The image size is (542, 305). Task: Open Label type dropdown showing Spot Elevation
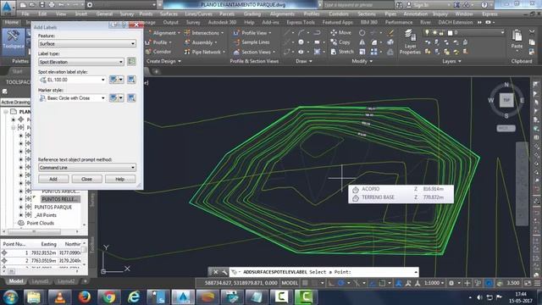coord(81,62)
